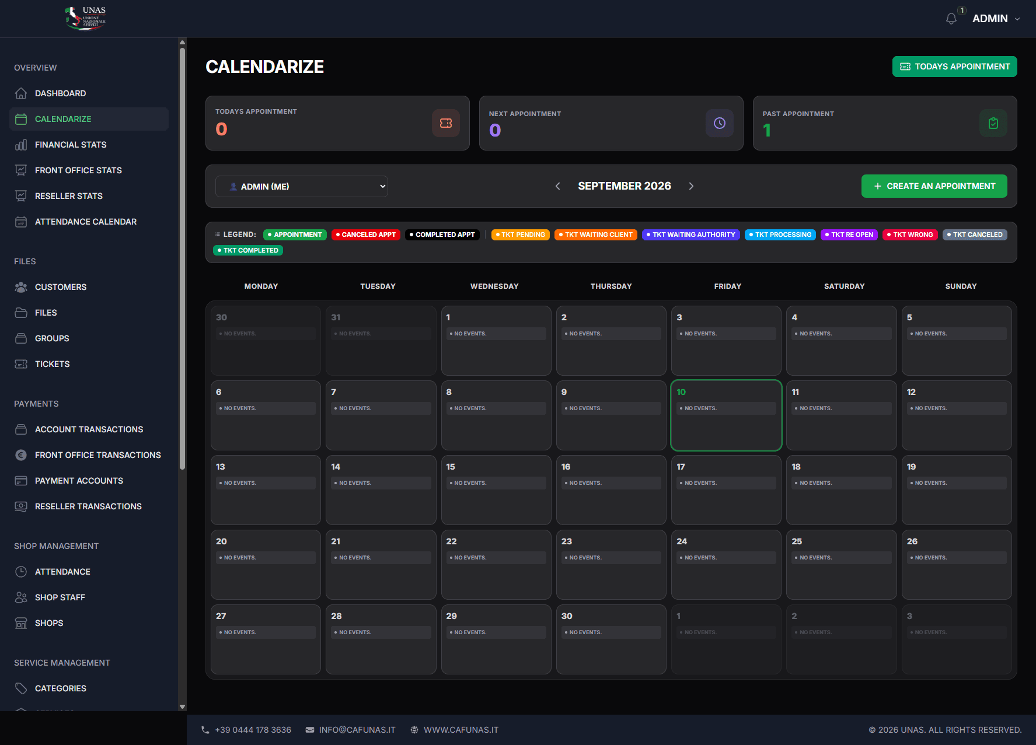This screenshot has width=1036, height=745.
Task: Click the Attendance clock icon
Action: click(21, 572)
